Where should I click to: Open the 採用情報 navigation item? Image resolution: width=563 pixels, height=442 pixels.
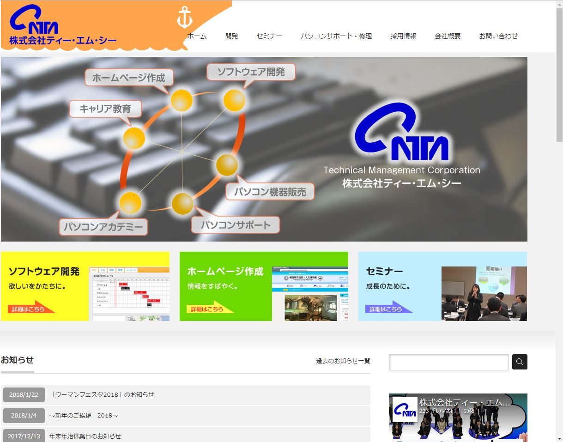pos(403,36)
